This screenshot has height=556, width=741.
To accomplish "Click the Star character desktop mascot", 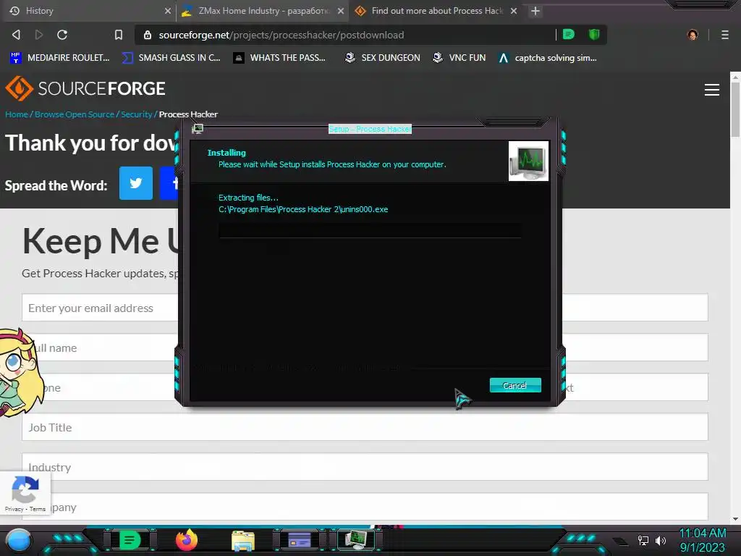I will click(21, 373).
